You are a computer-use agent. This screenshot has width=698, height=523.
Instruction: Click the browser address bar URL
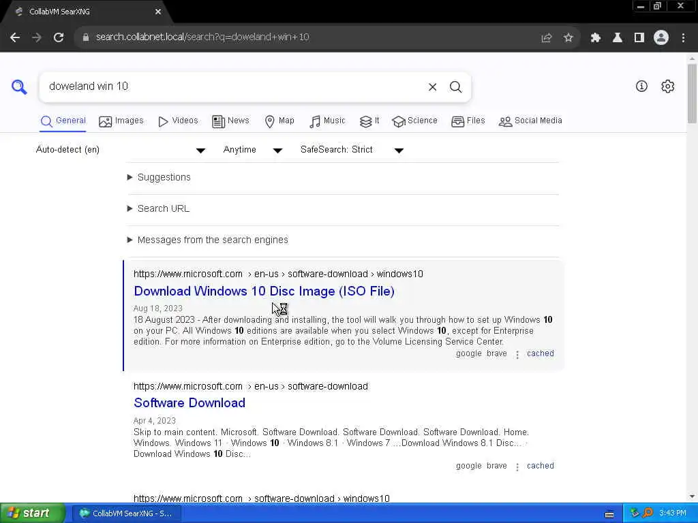[202, 37]
